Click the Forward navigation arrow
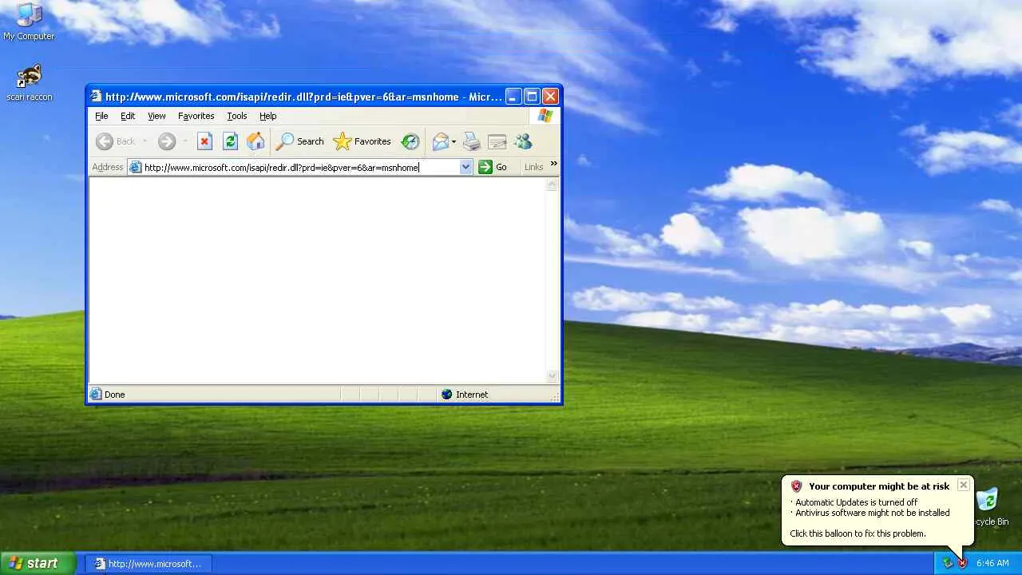Viewport: 1022px width, 575px height. tap(166, 141)
